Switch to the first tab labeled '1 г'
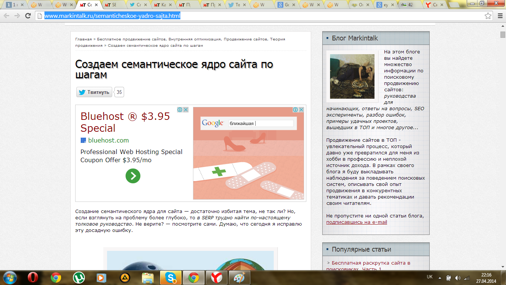The width and height of the screenshot is (506, 285). (x=14, y=5)
